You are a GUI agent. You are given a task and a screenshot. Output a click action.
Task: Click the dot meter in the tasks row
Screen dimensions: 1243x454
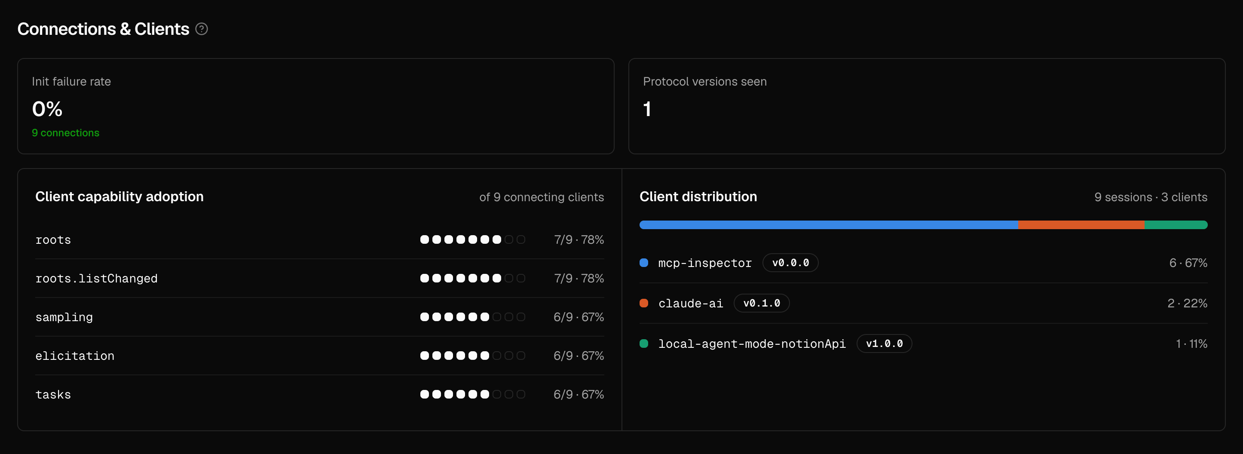[x=472, y=394]
